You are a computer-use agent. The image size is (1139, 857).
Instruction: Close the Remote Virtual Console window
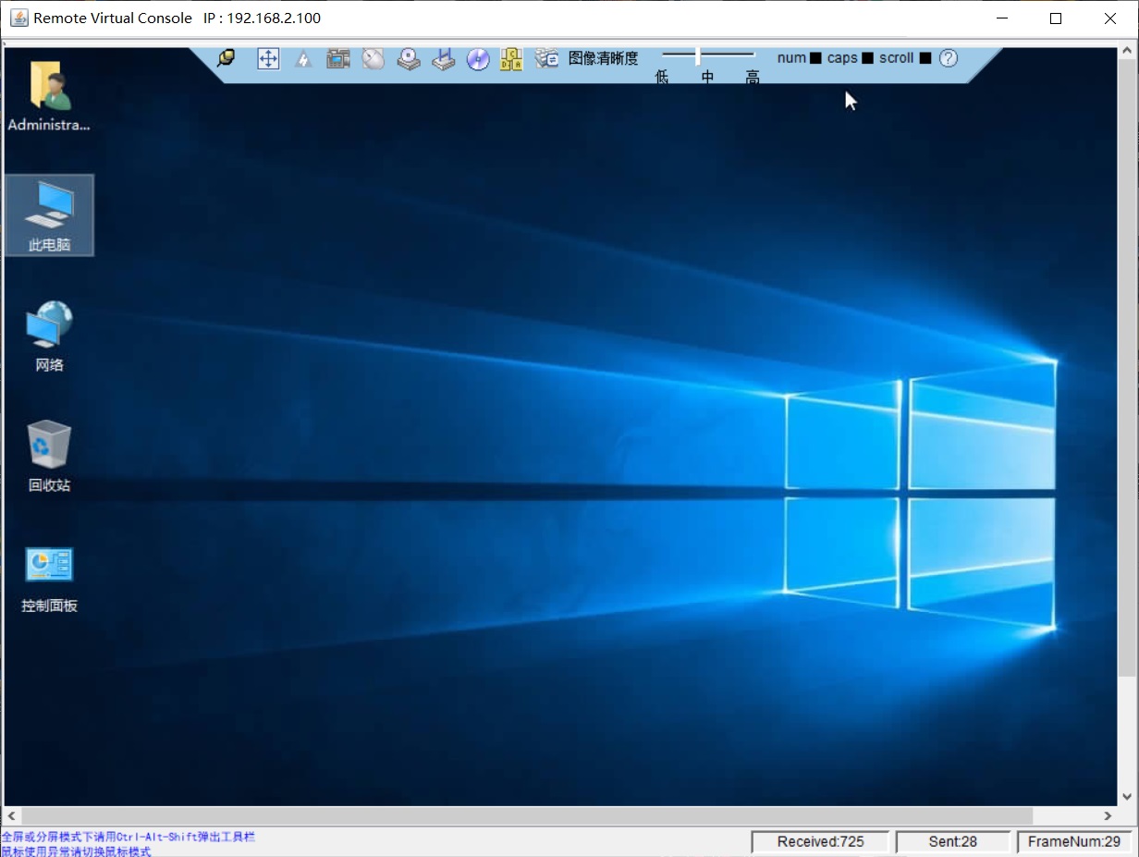[1110, 18]
